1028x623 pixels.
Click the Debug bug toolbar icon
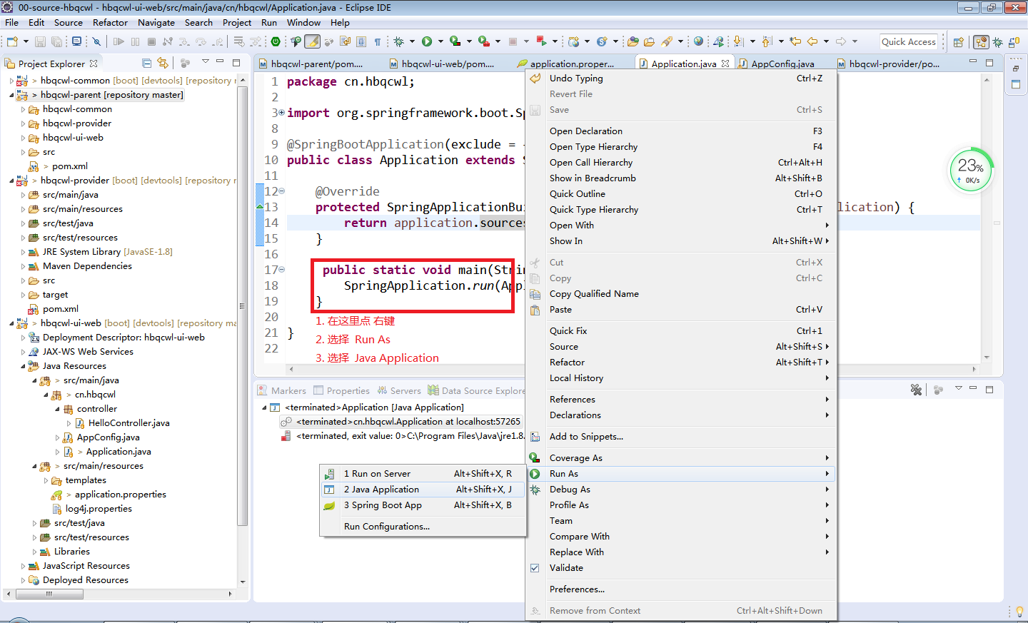tap(398, 41)
